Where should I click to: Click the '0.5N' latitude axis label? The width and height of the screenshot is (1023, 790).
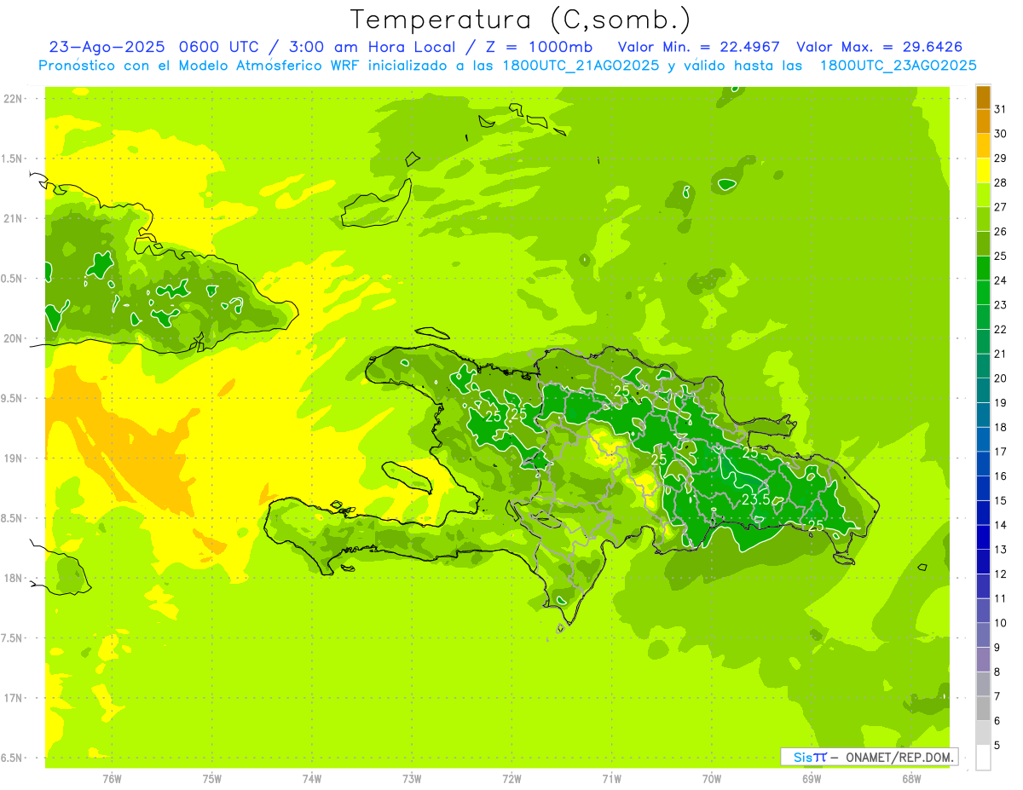pos(13,279)
